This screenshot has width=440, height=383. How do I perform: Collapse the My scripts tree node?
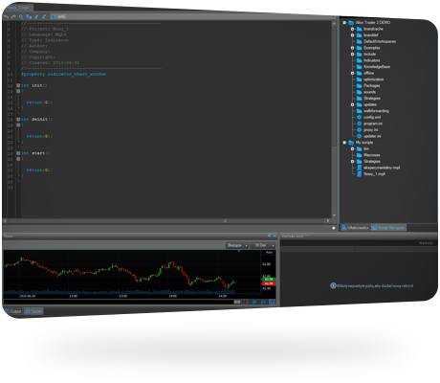point(344,143)
